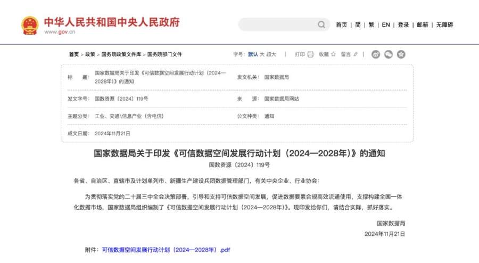The image size is (479, 263).
Task: Click the 国家数据局 issuing agency value
Action: coord(276,77)
